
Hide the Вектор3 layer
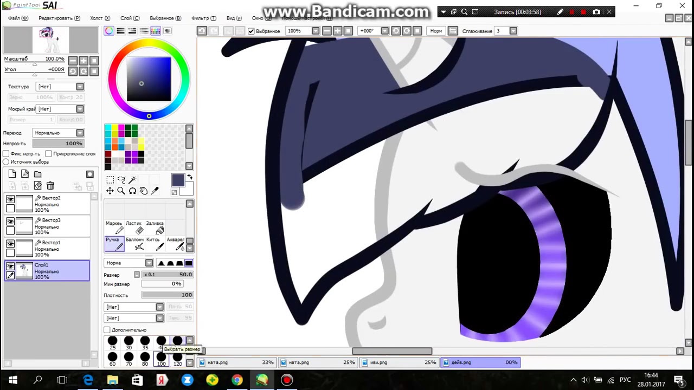(10, 222)
